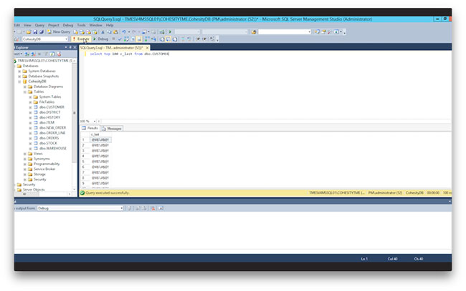Execute the current SQL query
This screenshot has height=291, width=466.
(82, 39)
